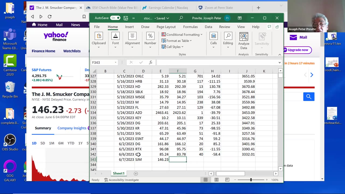Open the Formulas tab
Screen dimensions: 345x194
coord(191,27)
